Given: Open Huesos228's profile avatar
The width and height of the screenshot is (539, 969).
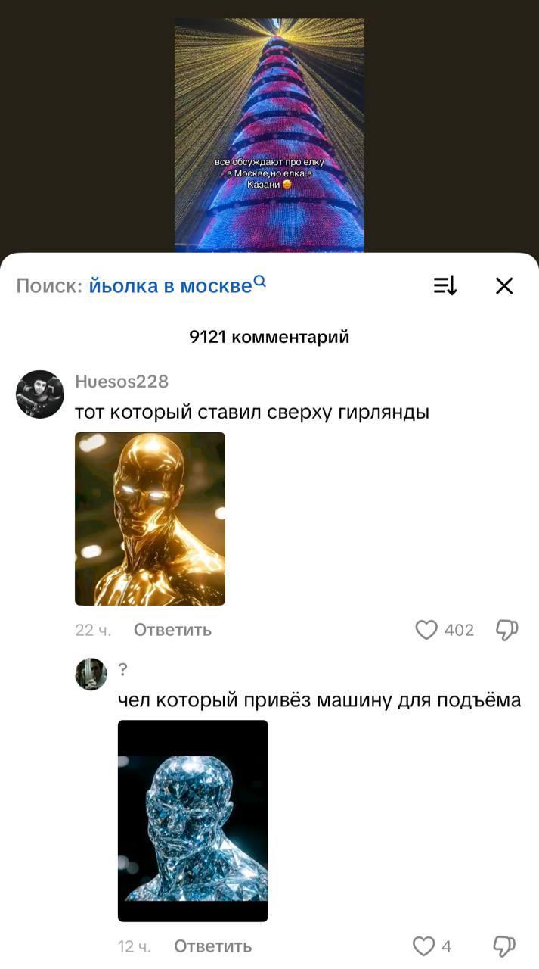Looking at the screenshot, I should point(40,394).
